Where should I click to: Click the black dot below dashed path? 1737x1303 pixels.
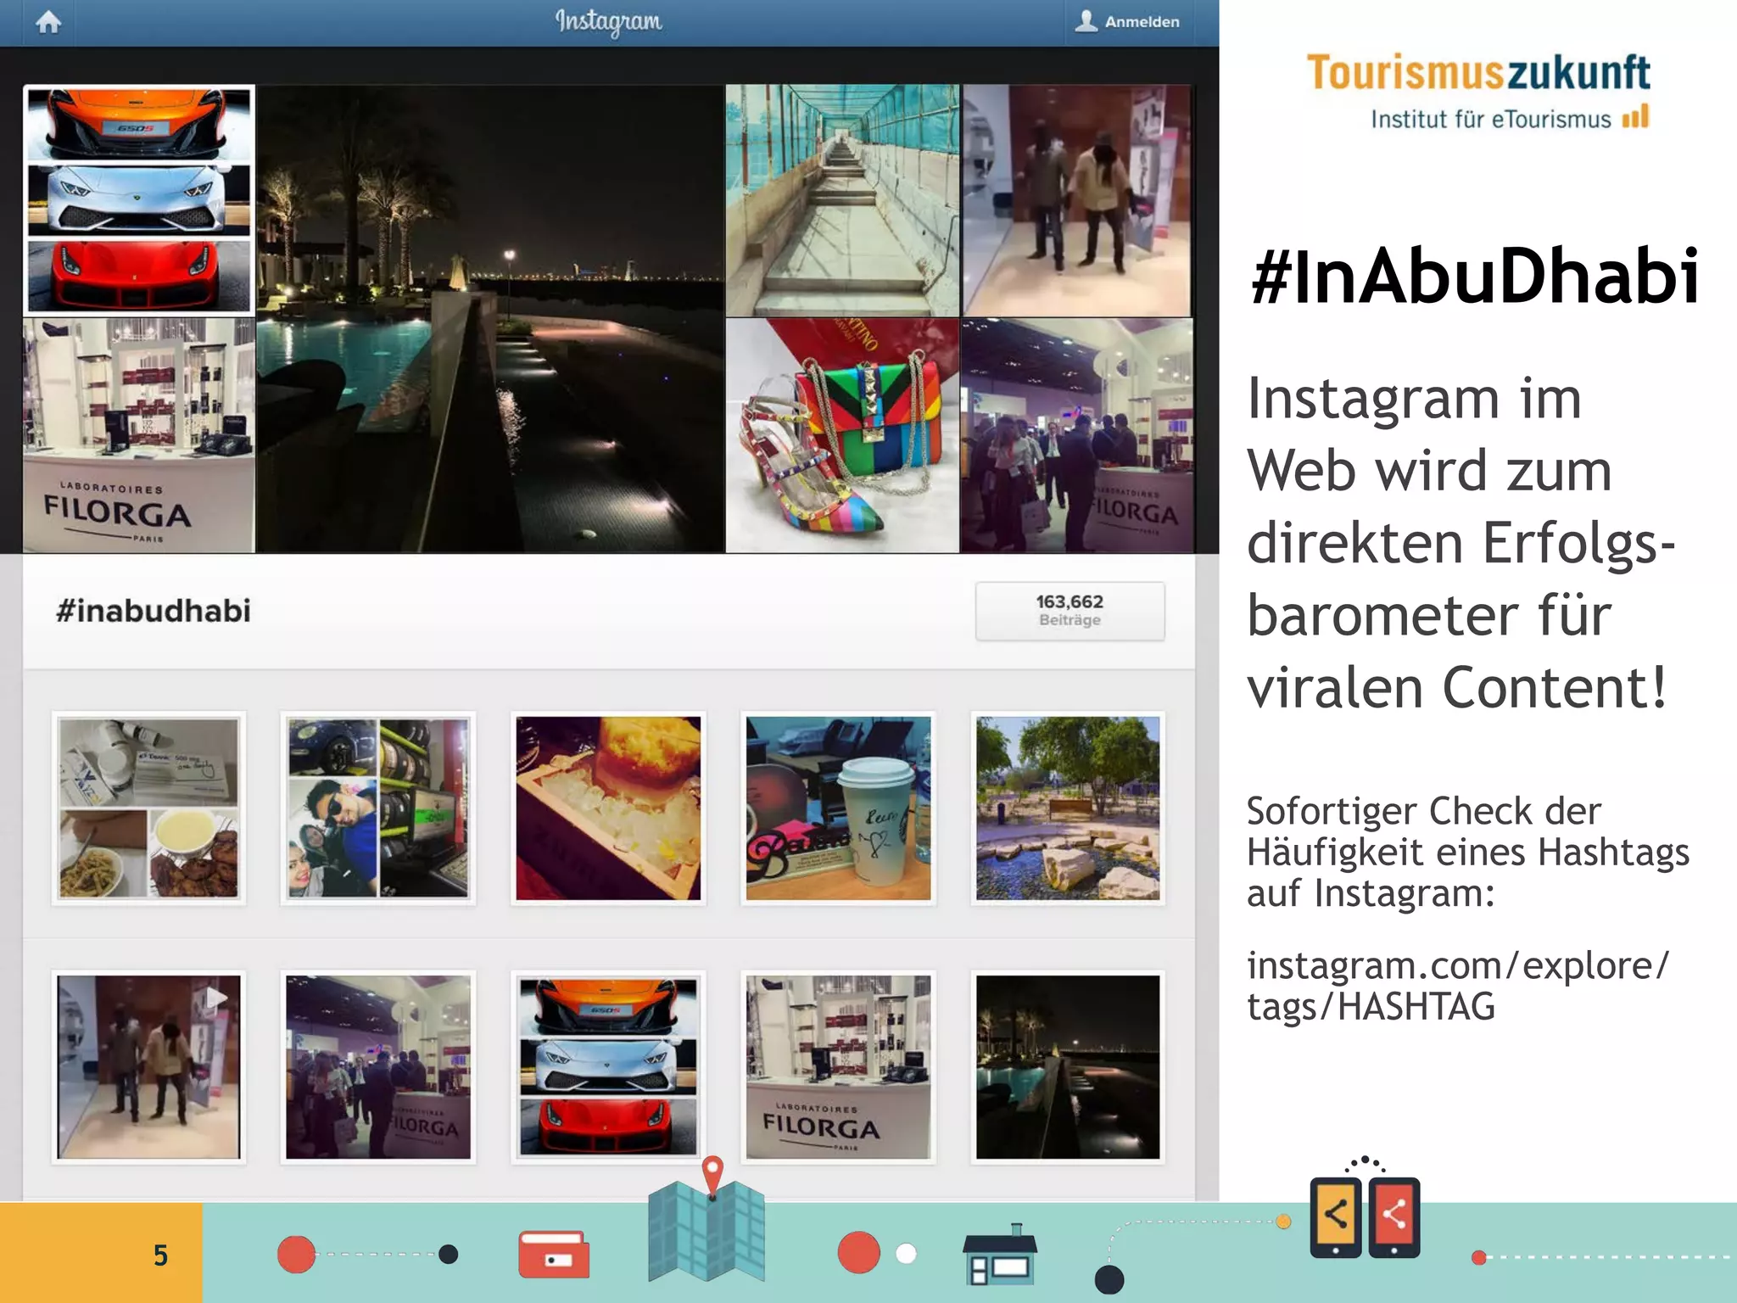[1109, 1279]
